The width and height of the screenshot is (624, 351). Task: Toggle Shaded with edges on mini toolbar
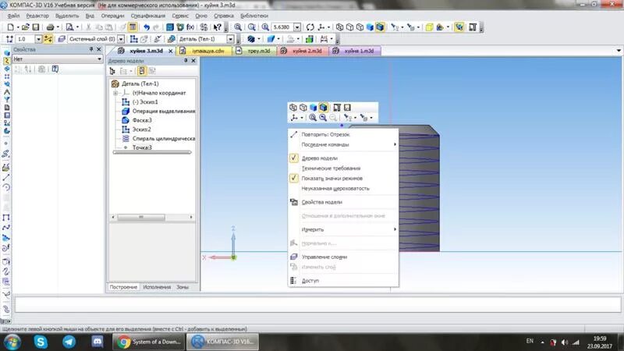click(323, 108)
